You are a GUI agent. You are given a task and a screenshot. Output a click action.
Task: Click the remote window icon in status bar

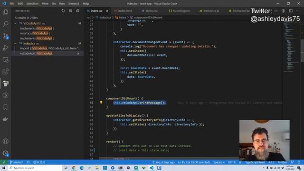pos(4,162)
